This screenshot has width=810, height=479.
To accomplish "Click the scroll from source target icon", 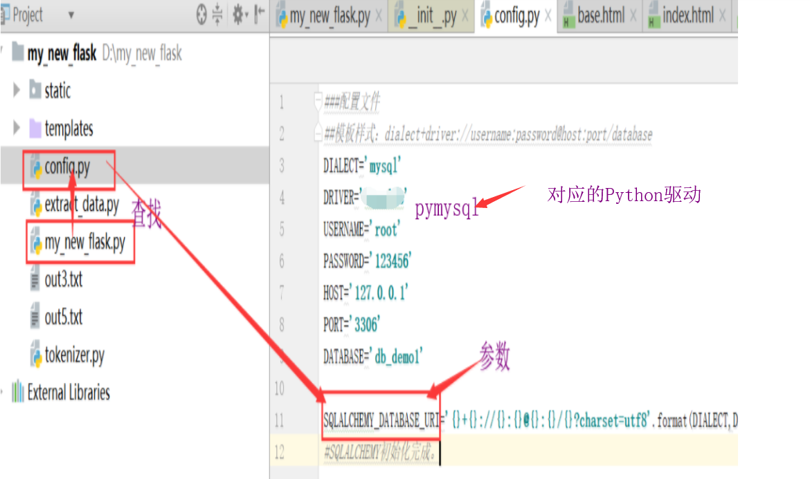I will (x=201, y=15).
